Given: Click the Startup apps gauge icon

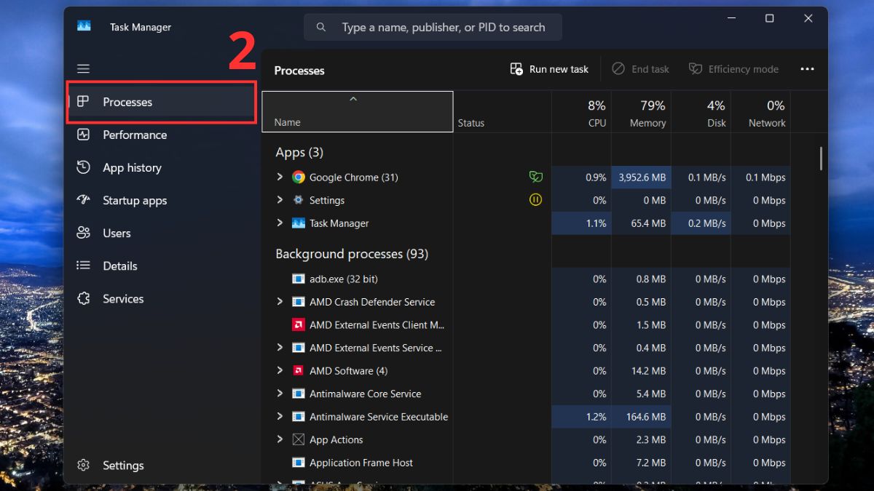Looking at the screenshot, I should coord(83,200).
